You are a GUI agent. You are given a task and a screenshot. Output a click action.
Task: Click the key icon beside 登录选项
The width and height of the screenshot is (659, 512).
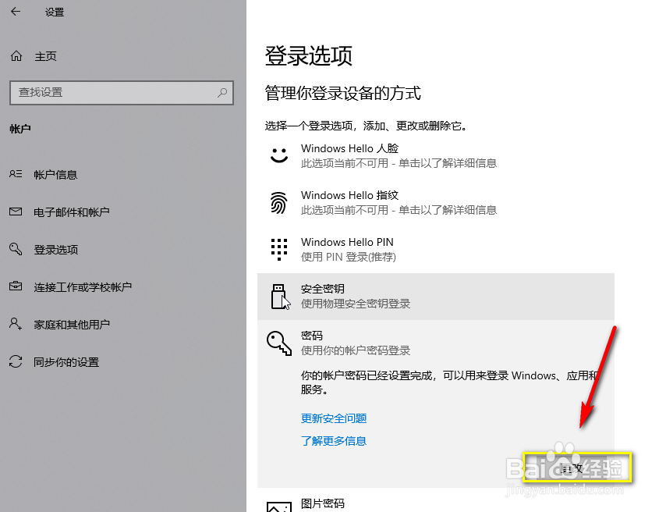pos(16,249)
